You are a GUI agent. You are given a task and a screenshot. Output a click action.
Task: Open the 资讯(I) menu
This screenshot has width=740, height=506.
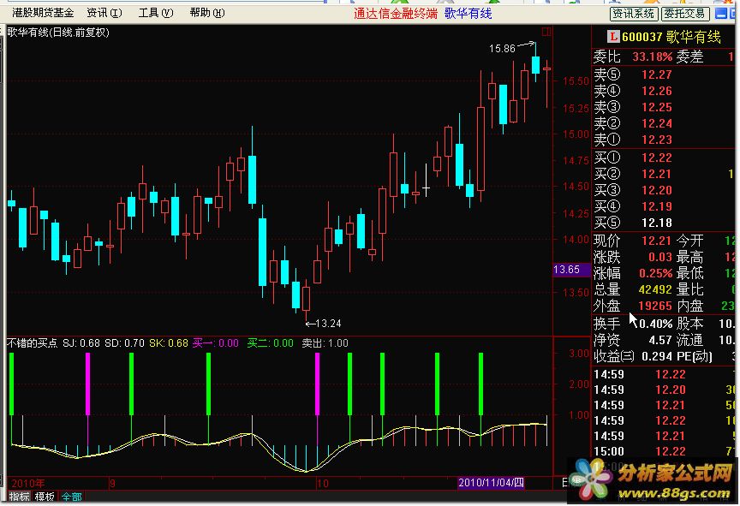click(x=104, y=13)
